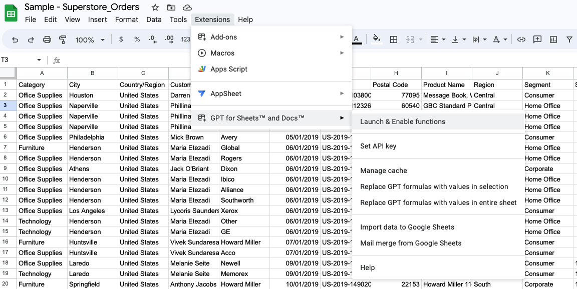577x289 pixels.
Task: Click the add comment icon
Action: pos(537,39)
